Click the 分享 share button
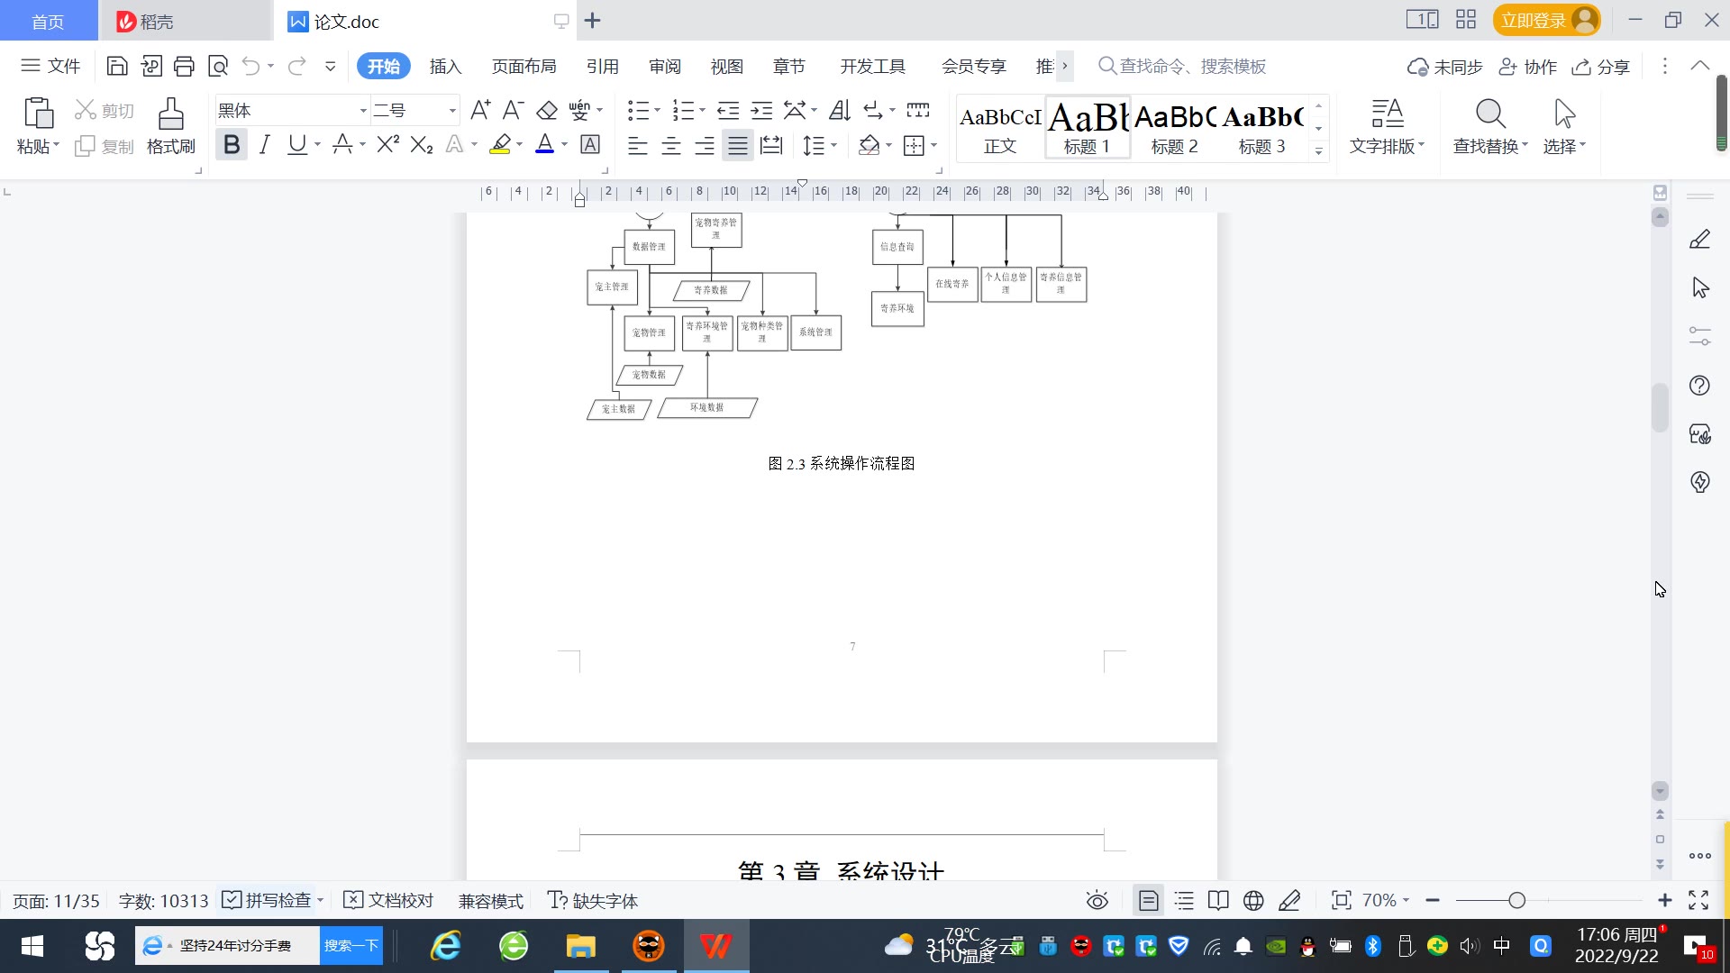The height and width of the screenshot is (973, 1730). point(1601,66)
